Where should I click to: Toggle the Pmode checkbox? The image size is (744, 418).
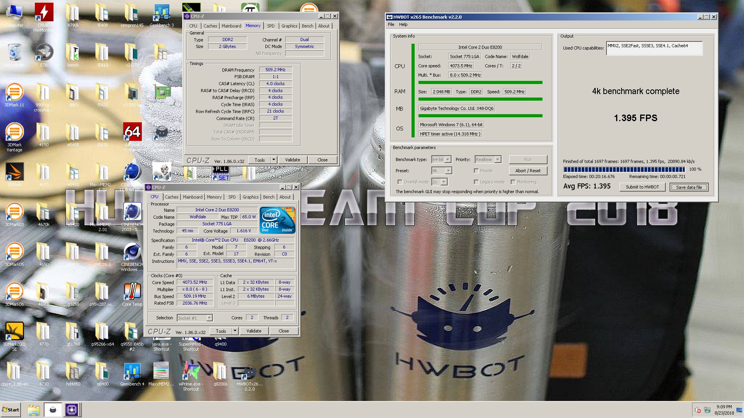tap(476, 171)
